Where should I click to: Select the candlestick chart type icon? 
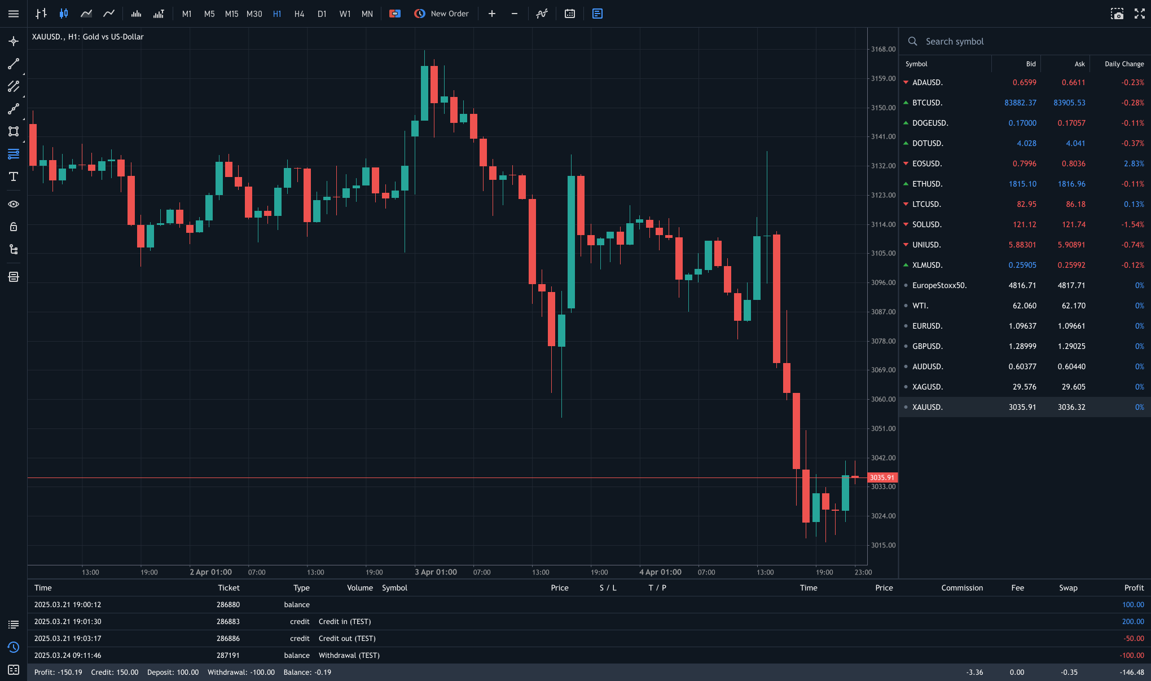pyautogui.click(x=64, y=14)
